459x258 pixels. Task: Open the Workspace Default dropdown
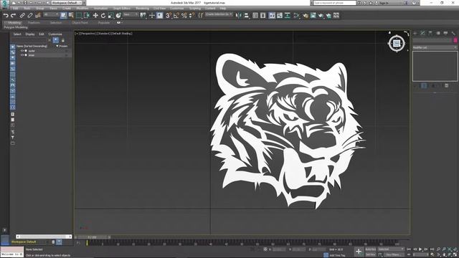point(66,3)
